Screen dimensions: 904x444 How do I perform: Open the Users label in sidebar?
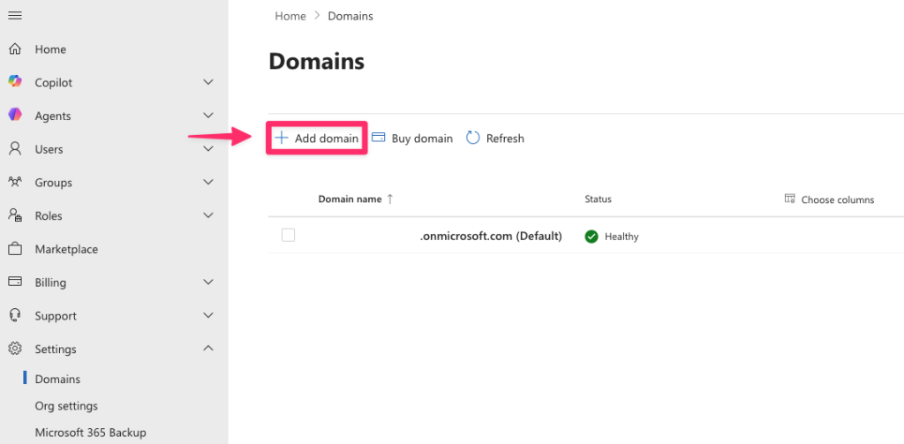click(49, 149)
